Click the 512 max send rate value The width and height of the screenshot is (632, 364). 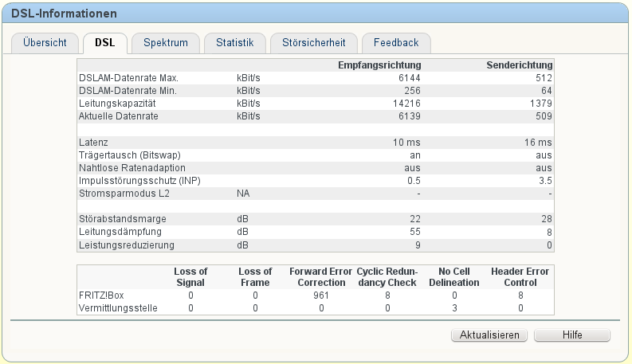click(544, 78)
